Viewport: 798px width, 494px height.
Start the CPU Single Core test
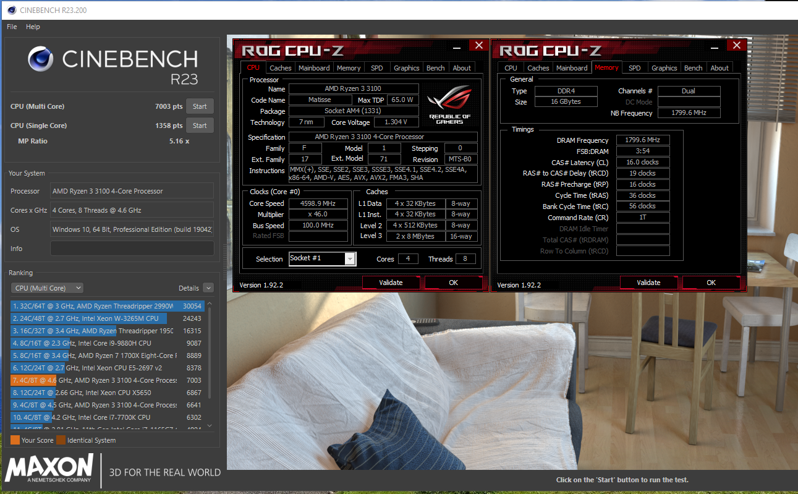[x=200, y=126]
